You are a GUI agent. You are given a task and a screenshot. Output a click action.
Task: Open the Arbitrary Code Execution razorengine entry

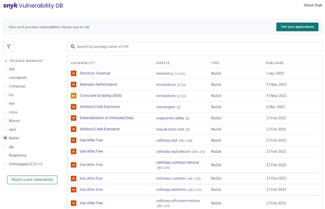(x=100, y=107)
